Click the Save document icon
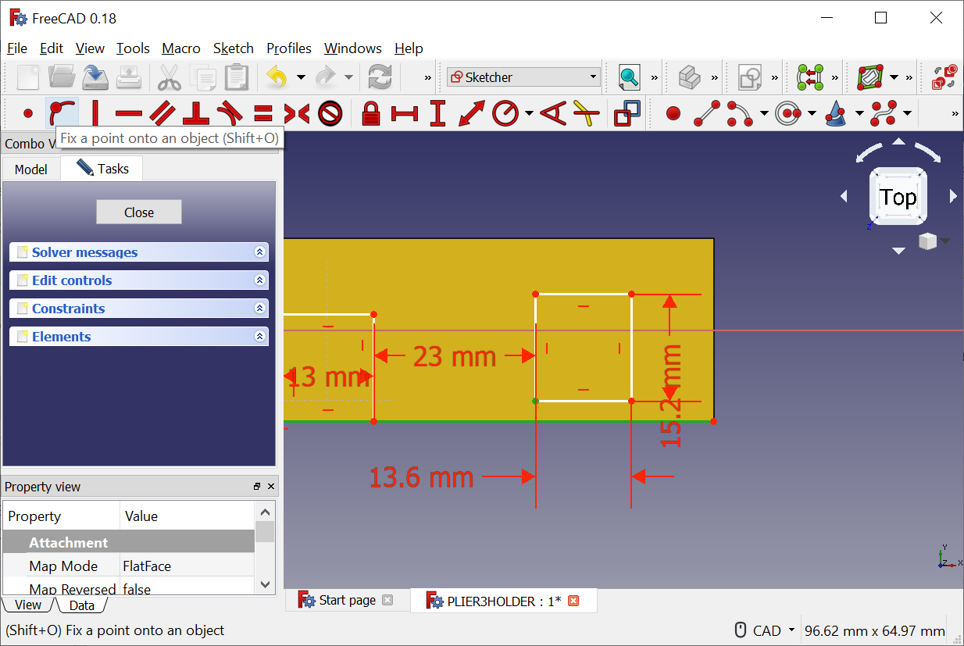The width and height of the screenshot is (964, 646). (95, 77)
